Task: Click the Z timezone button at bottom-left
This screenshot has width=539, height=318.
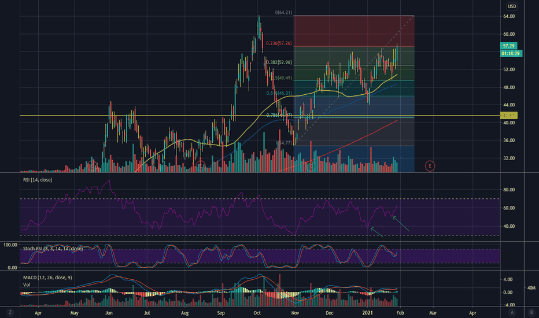Action: point(10,312)
